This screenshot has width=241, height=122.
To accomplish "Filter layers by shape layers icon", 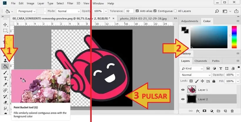I will [227, 68].
